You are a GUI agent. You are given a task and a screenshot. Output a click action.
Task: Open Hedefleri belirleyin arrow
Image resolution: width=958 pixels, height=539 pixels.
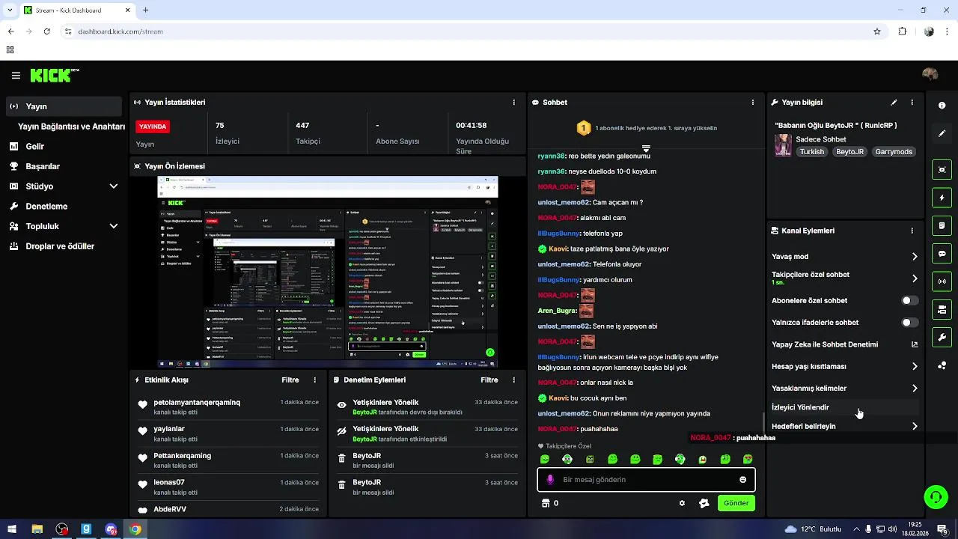(915, 427)
